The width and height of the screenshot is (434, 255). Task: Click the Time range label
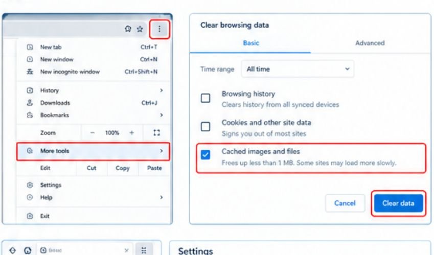pyautogui.click(x=217, y=69)
